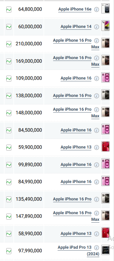
Task: Open the pink iPhone 16 thumbnail priced 109,000,000
Action: (105, 77)
